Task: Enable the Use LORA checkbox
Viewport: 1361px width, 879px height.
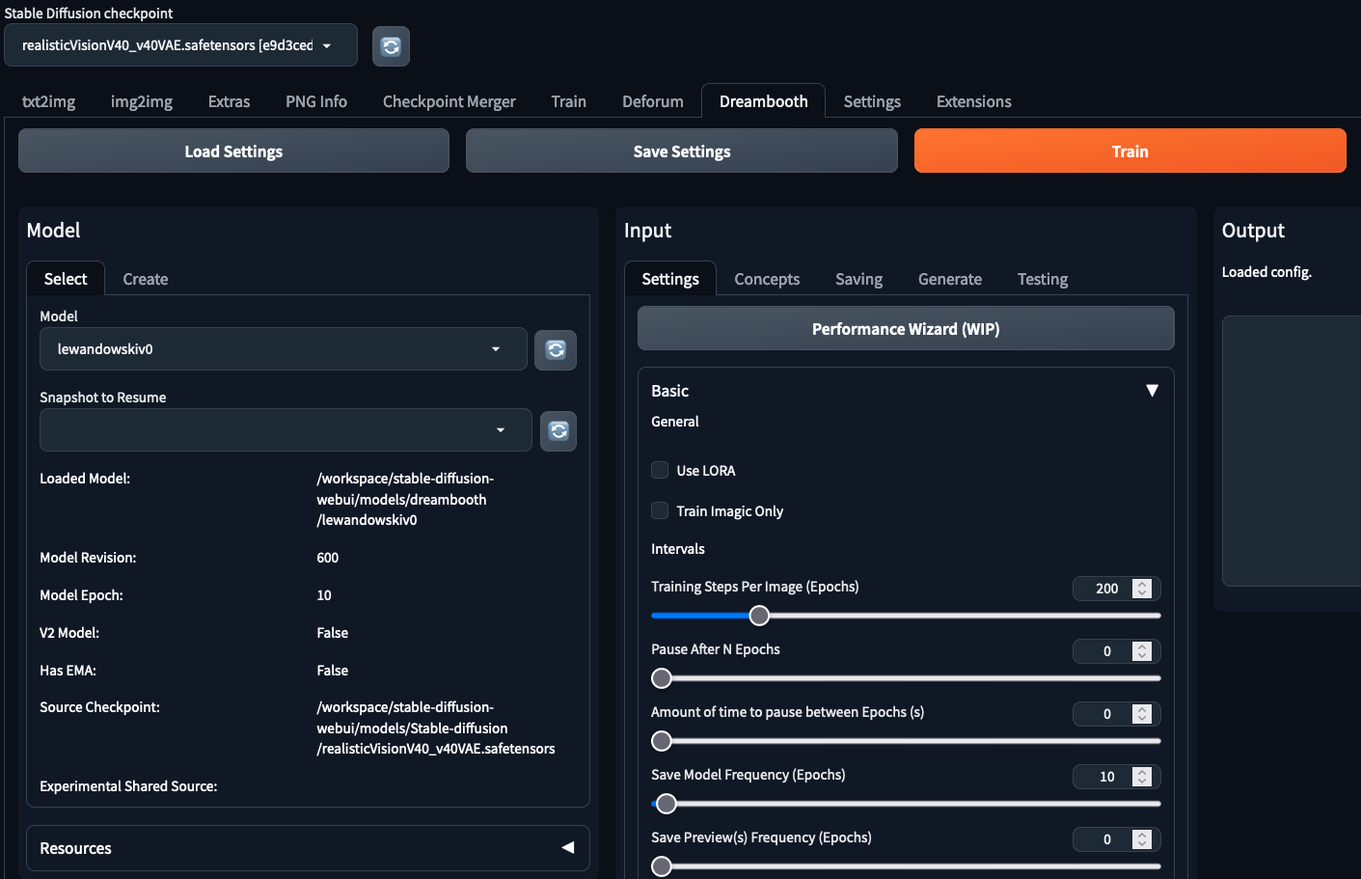Action: click(660, 471)
